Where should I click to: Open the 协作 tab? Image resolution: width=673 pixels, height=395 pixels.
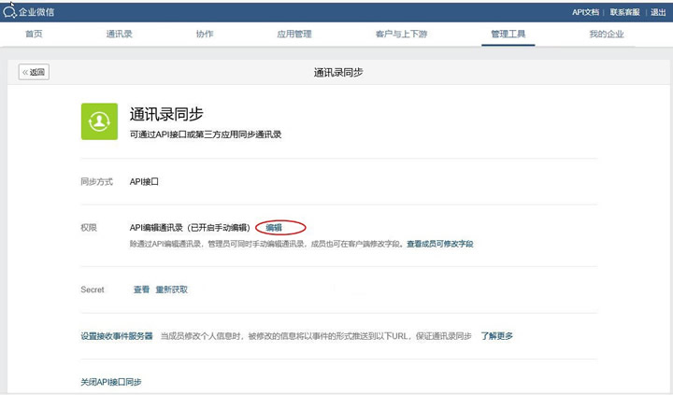(x=205, y=35)
